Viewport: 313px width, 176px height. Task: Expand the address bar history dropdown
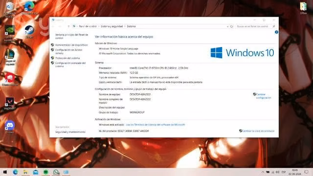[227, 26]
